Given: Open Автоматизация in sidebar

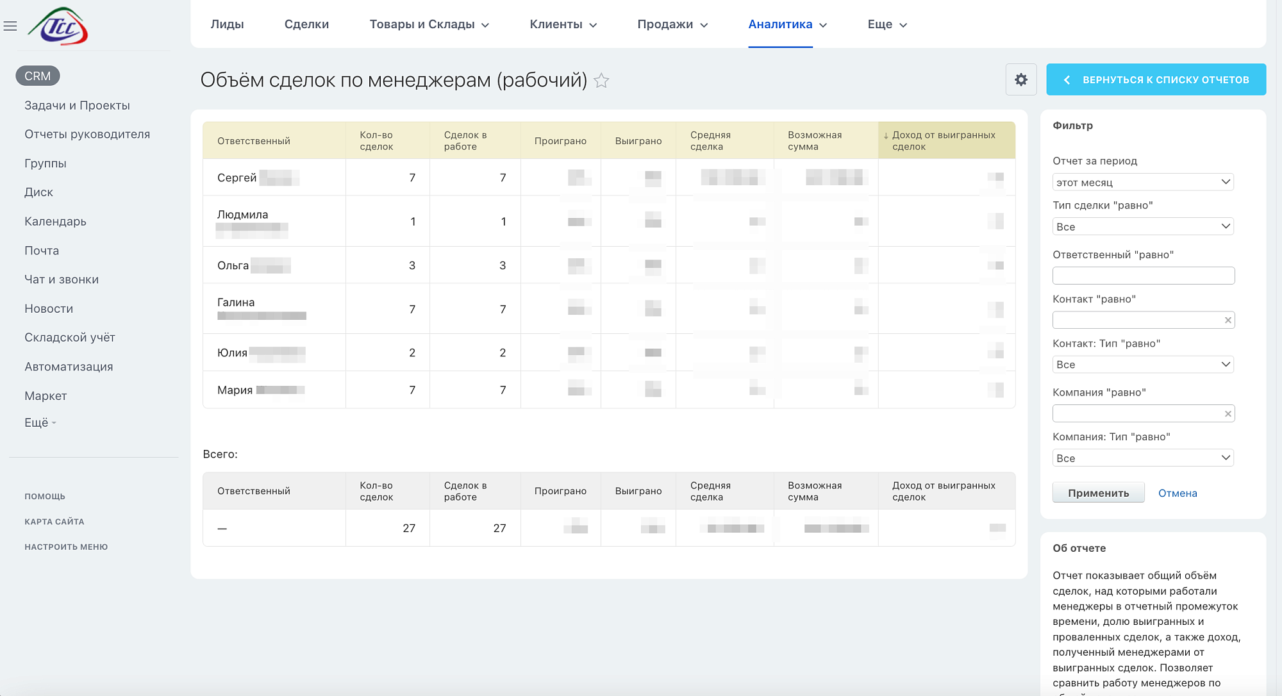Looking at the screenshot, I should click(69, 367).
